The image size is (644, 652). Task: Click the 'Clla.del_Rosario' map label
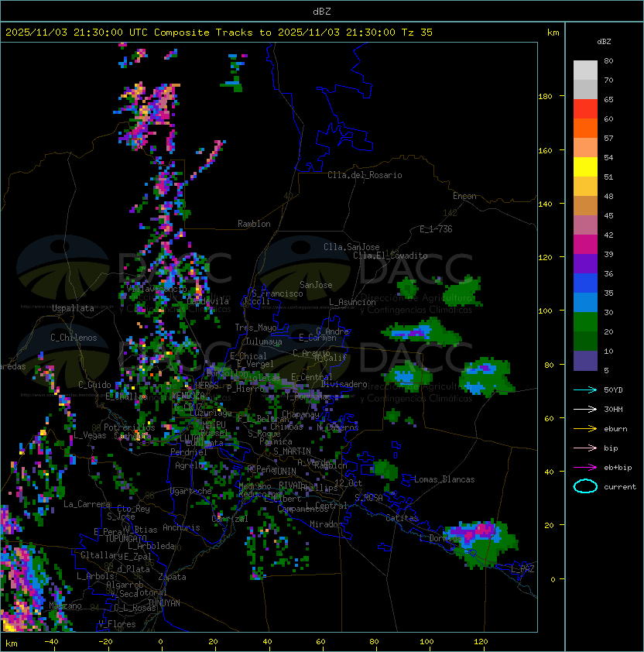[365, 175]
